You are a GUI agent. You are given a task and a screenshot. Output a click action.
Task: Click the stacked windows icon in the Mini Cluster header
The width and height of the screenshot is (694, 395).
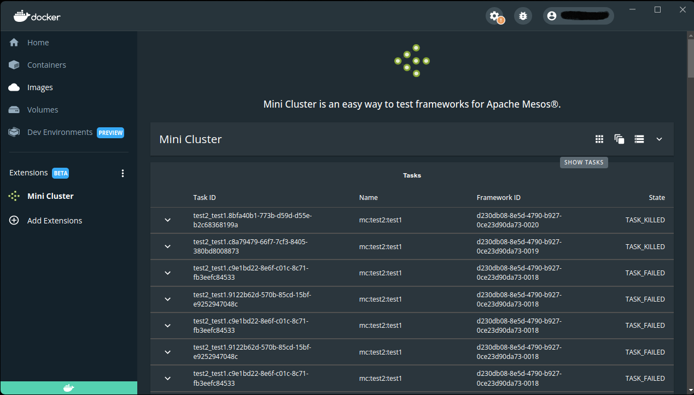619,139
